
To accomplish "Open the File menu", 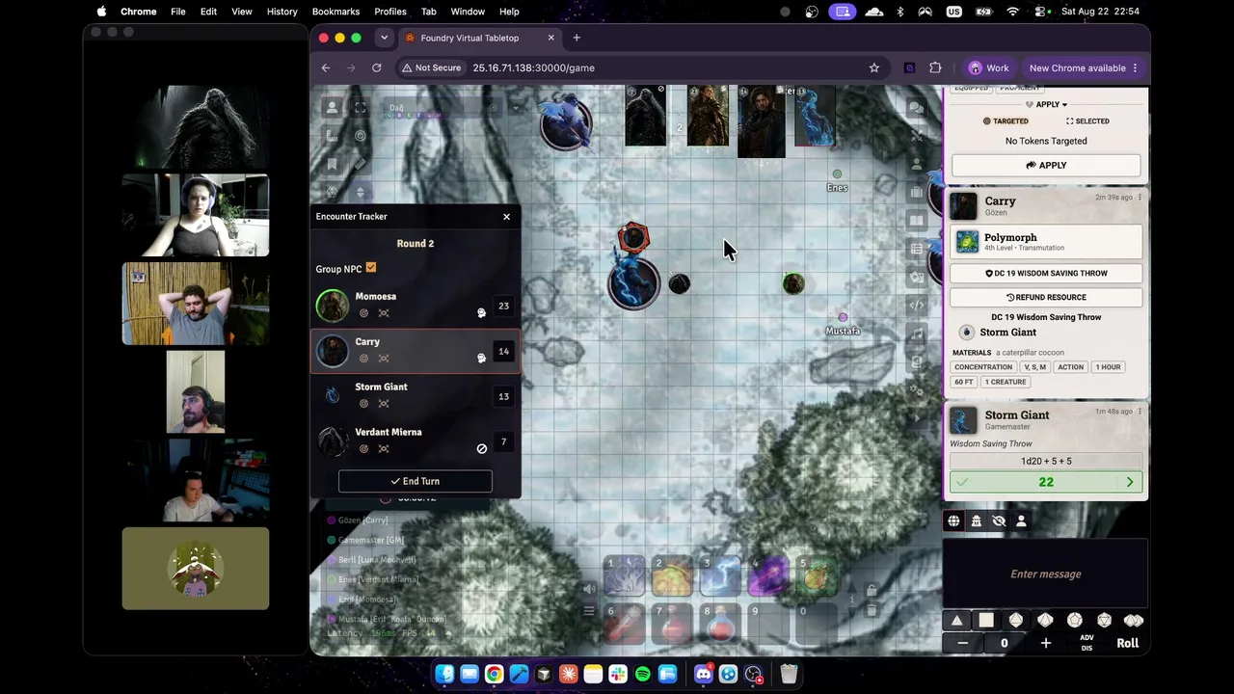I will click(178, 12).
